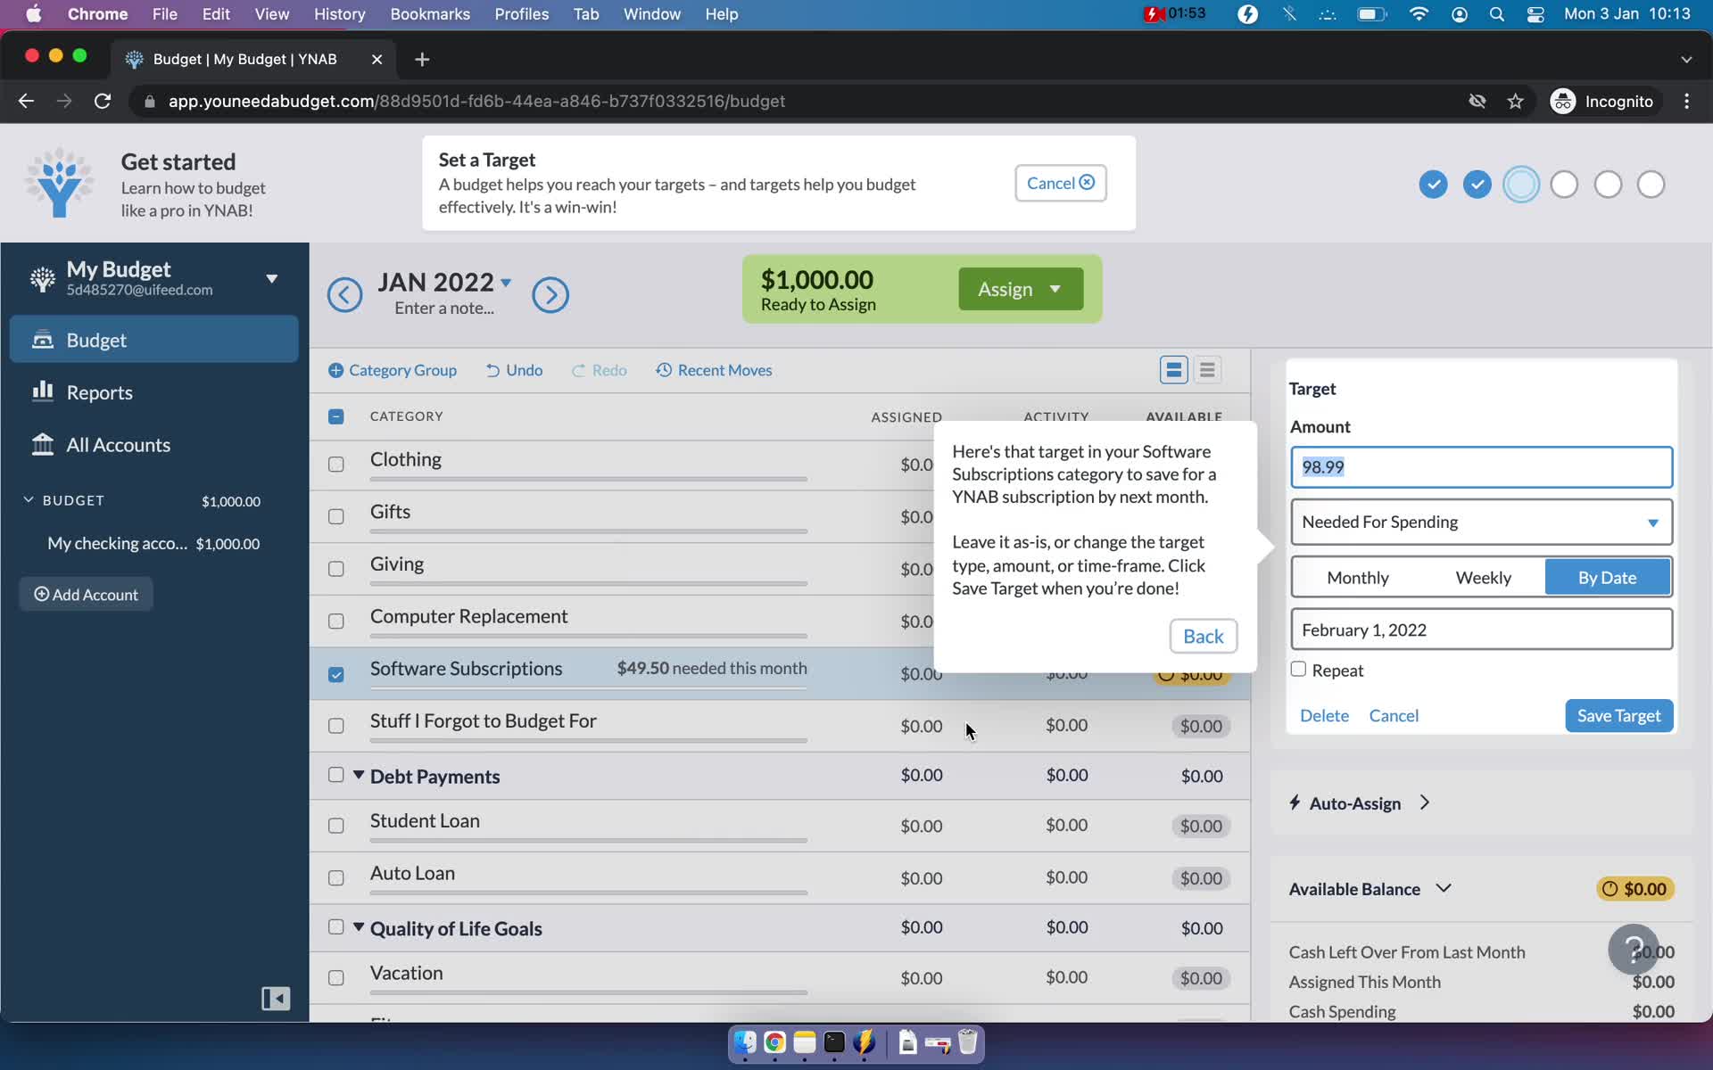Select Monthly frequency option for target
Viewport: 1713px width, 1070px height.
1357,577
